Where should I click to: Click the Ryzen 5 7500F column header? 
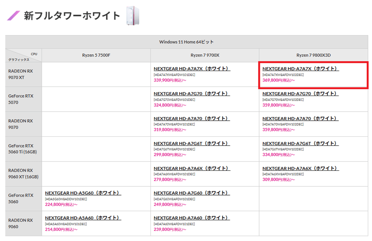96,55
